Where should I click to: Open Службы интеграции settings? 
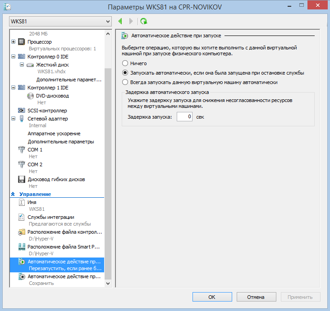click(x=50, y=217)
